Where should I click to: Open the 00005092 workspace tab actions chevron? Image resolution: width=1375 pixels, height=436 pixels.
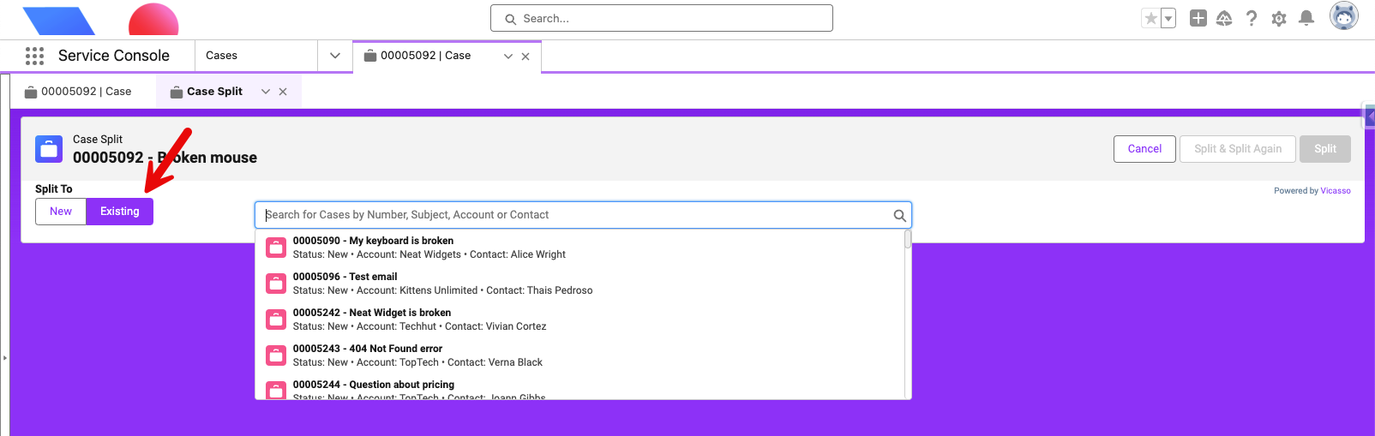pyautogui.click(x=508, y=57)
